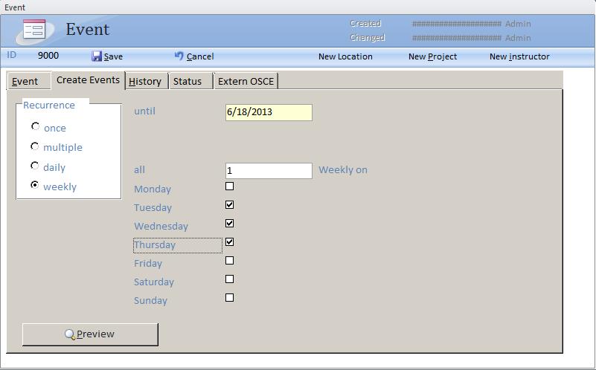This screenshot has height=370, width=596.
Task: Click the Event form icon in header
Action: pyautogui.click(x=34, y=30)
